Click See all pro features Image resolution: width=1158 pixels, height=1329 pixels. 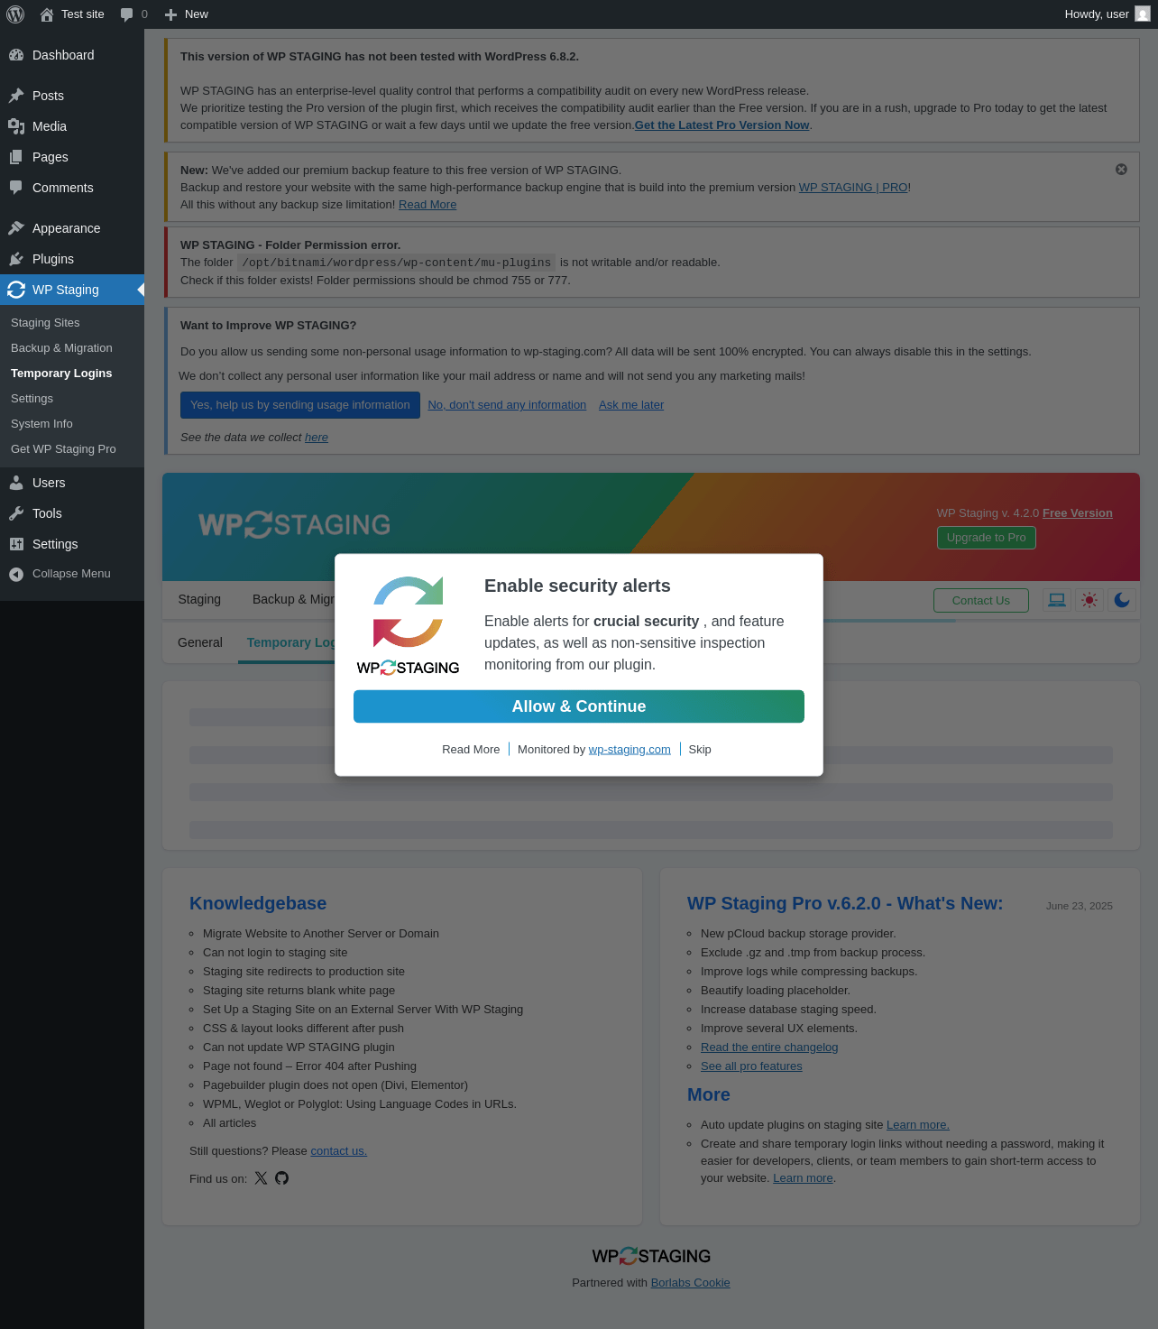(x=751, y=1066)
